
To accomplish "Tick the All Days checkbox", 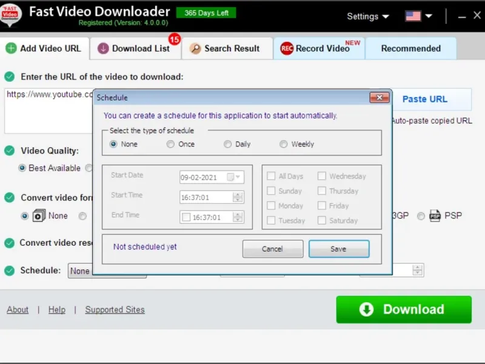I will [271, 176].
